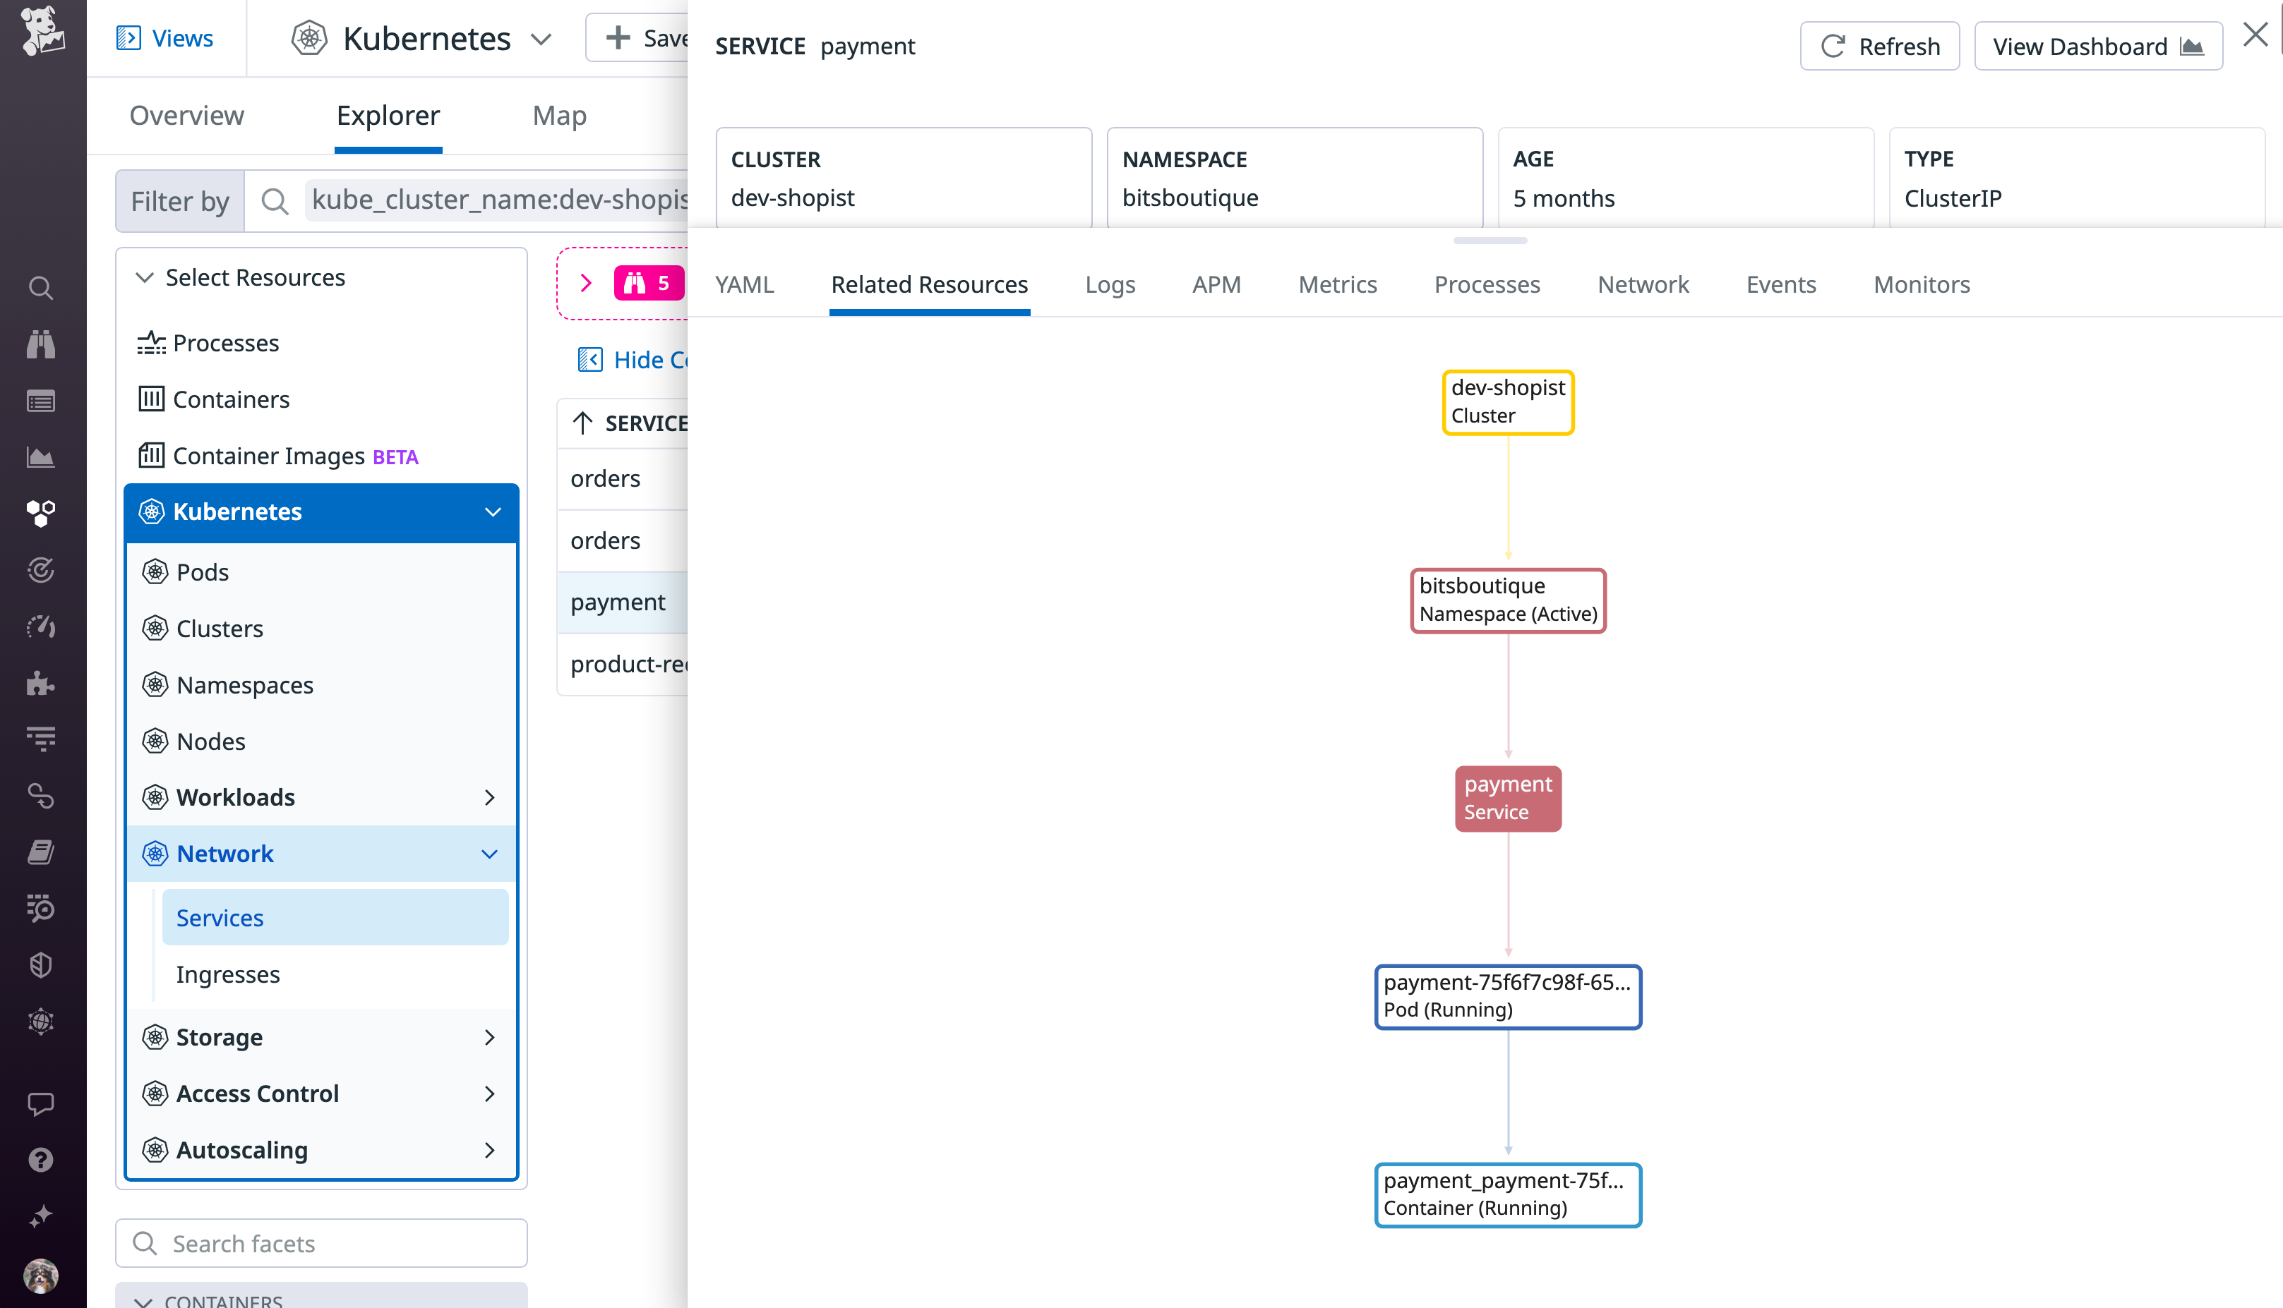Open the Kubernetes view switcher dropdown
The width and height of the screenshot is (2283, 1308).
[x=540, y=39]
